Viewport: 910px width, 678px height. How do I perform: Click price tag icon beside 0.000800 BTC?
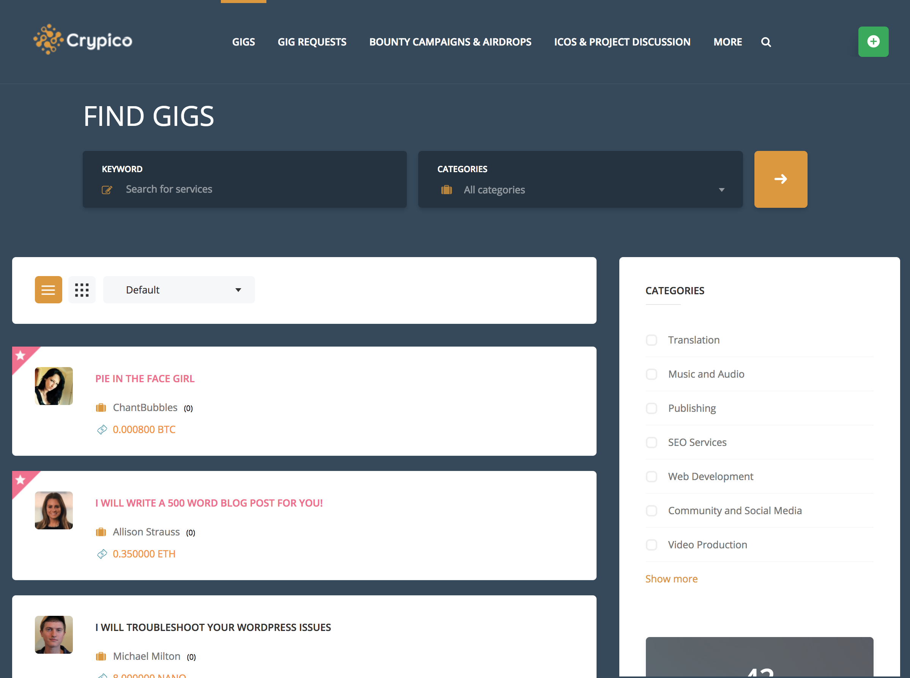102,430
